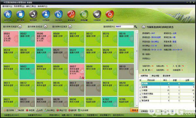Open the phone reservation (预定管理) icon
196x118 pixels.
(x=33, y=14)
